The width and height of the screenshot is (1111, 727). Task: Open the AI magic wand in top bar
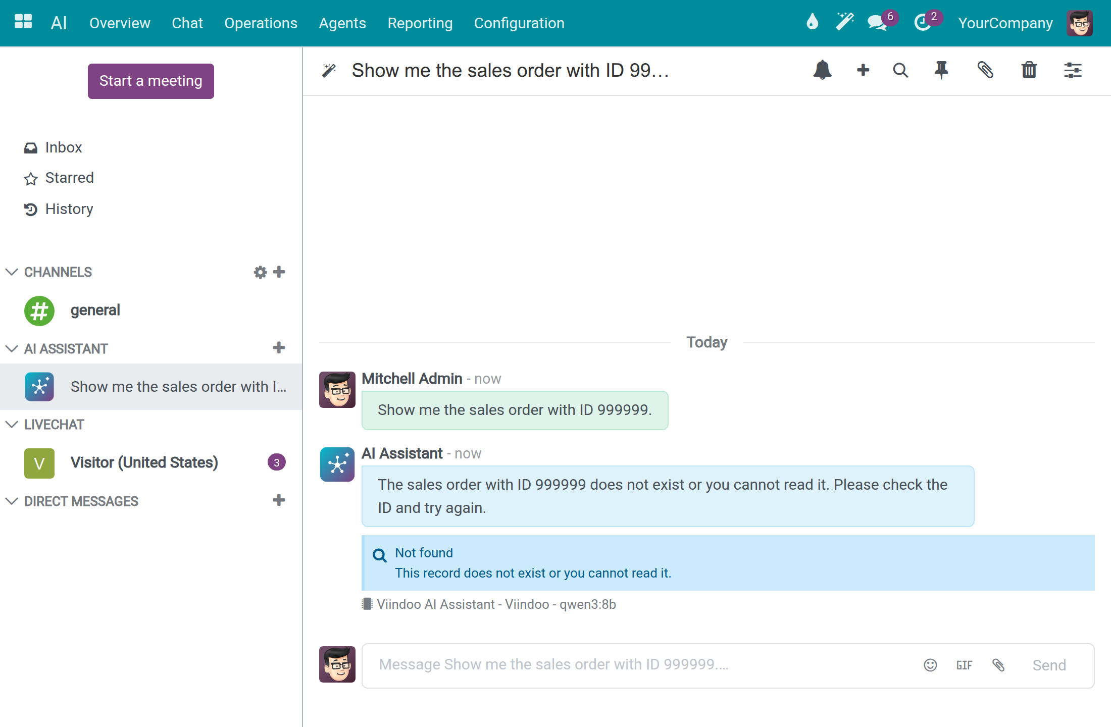pyautogui.click(x=844, y=22)
